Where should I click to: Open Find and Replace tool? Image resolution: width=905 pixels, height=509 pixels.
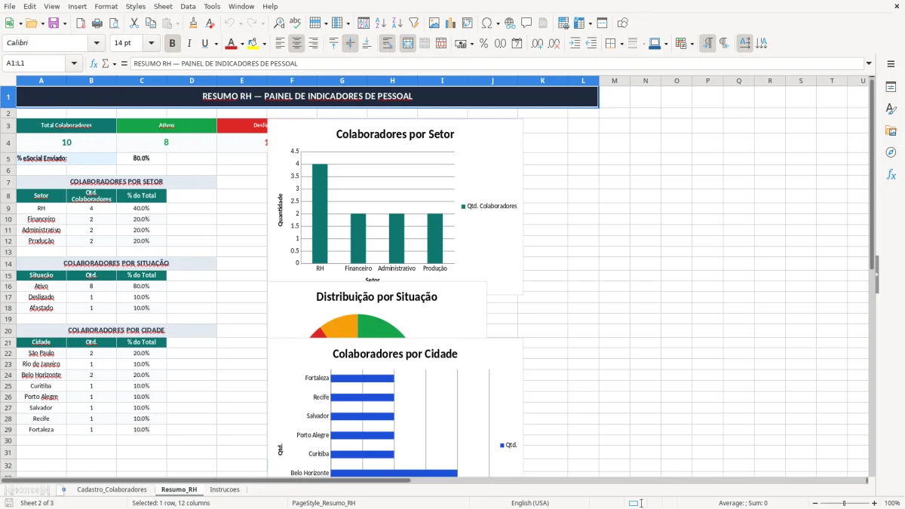coord(279,23)
